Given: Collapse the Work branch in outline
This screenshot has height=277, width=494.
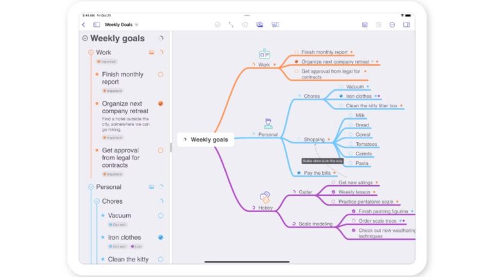Looking at the screenshot, I should (91, 53).
